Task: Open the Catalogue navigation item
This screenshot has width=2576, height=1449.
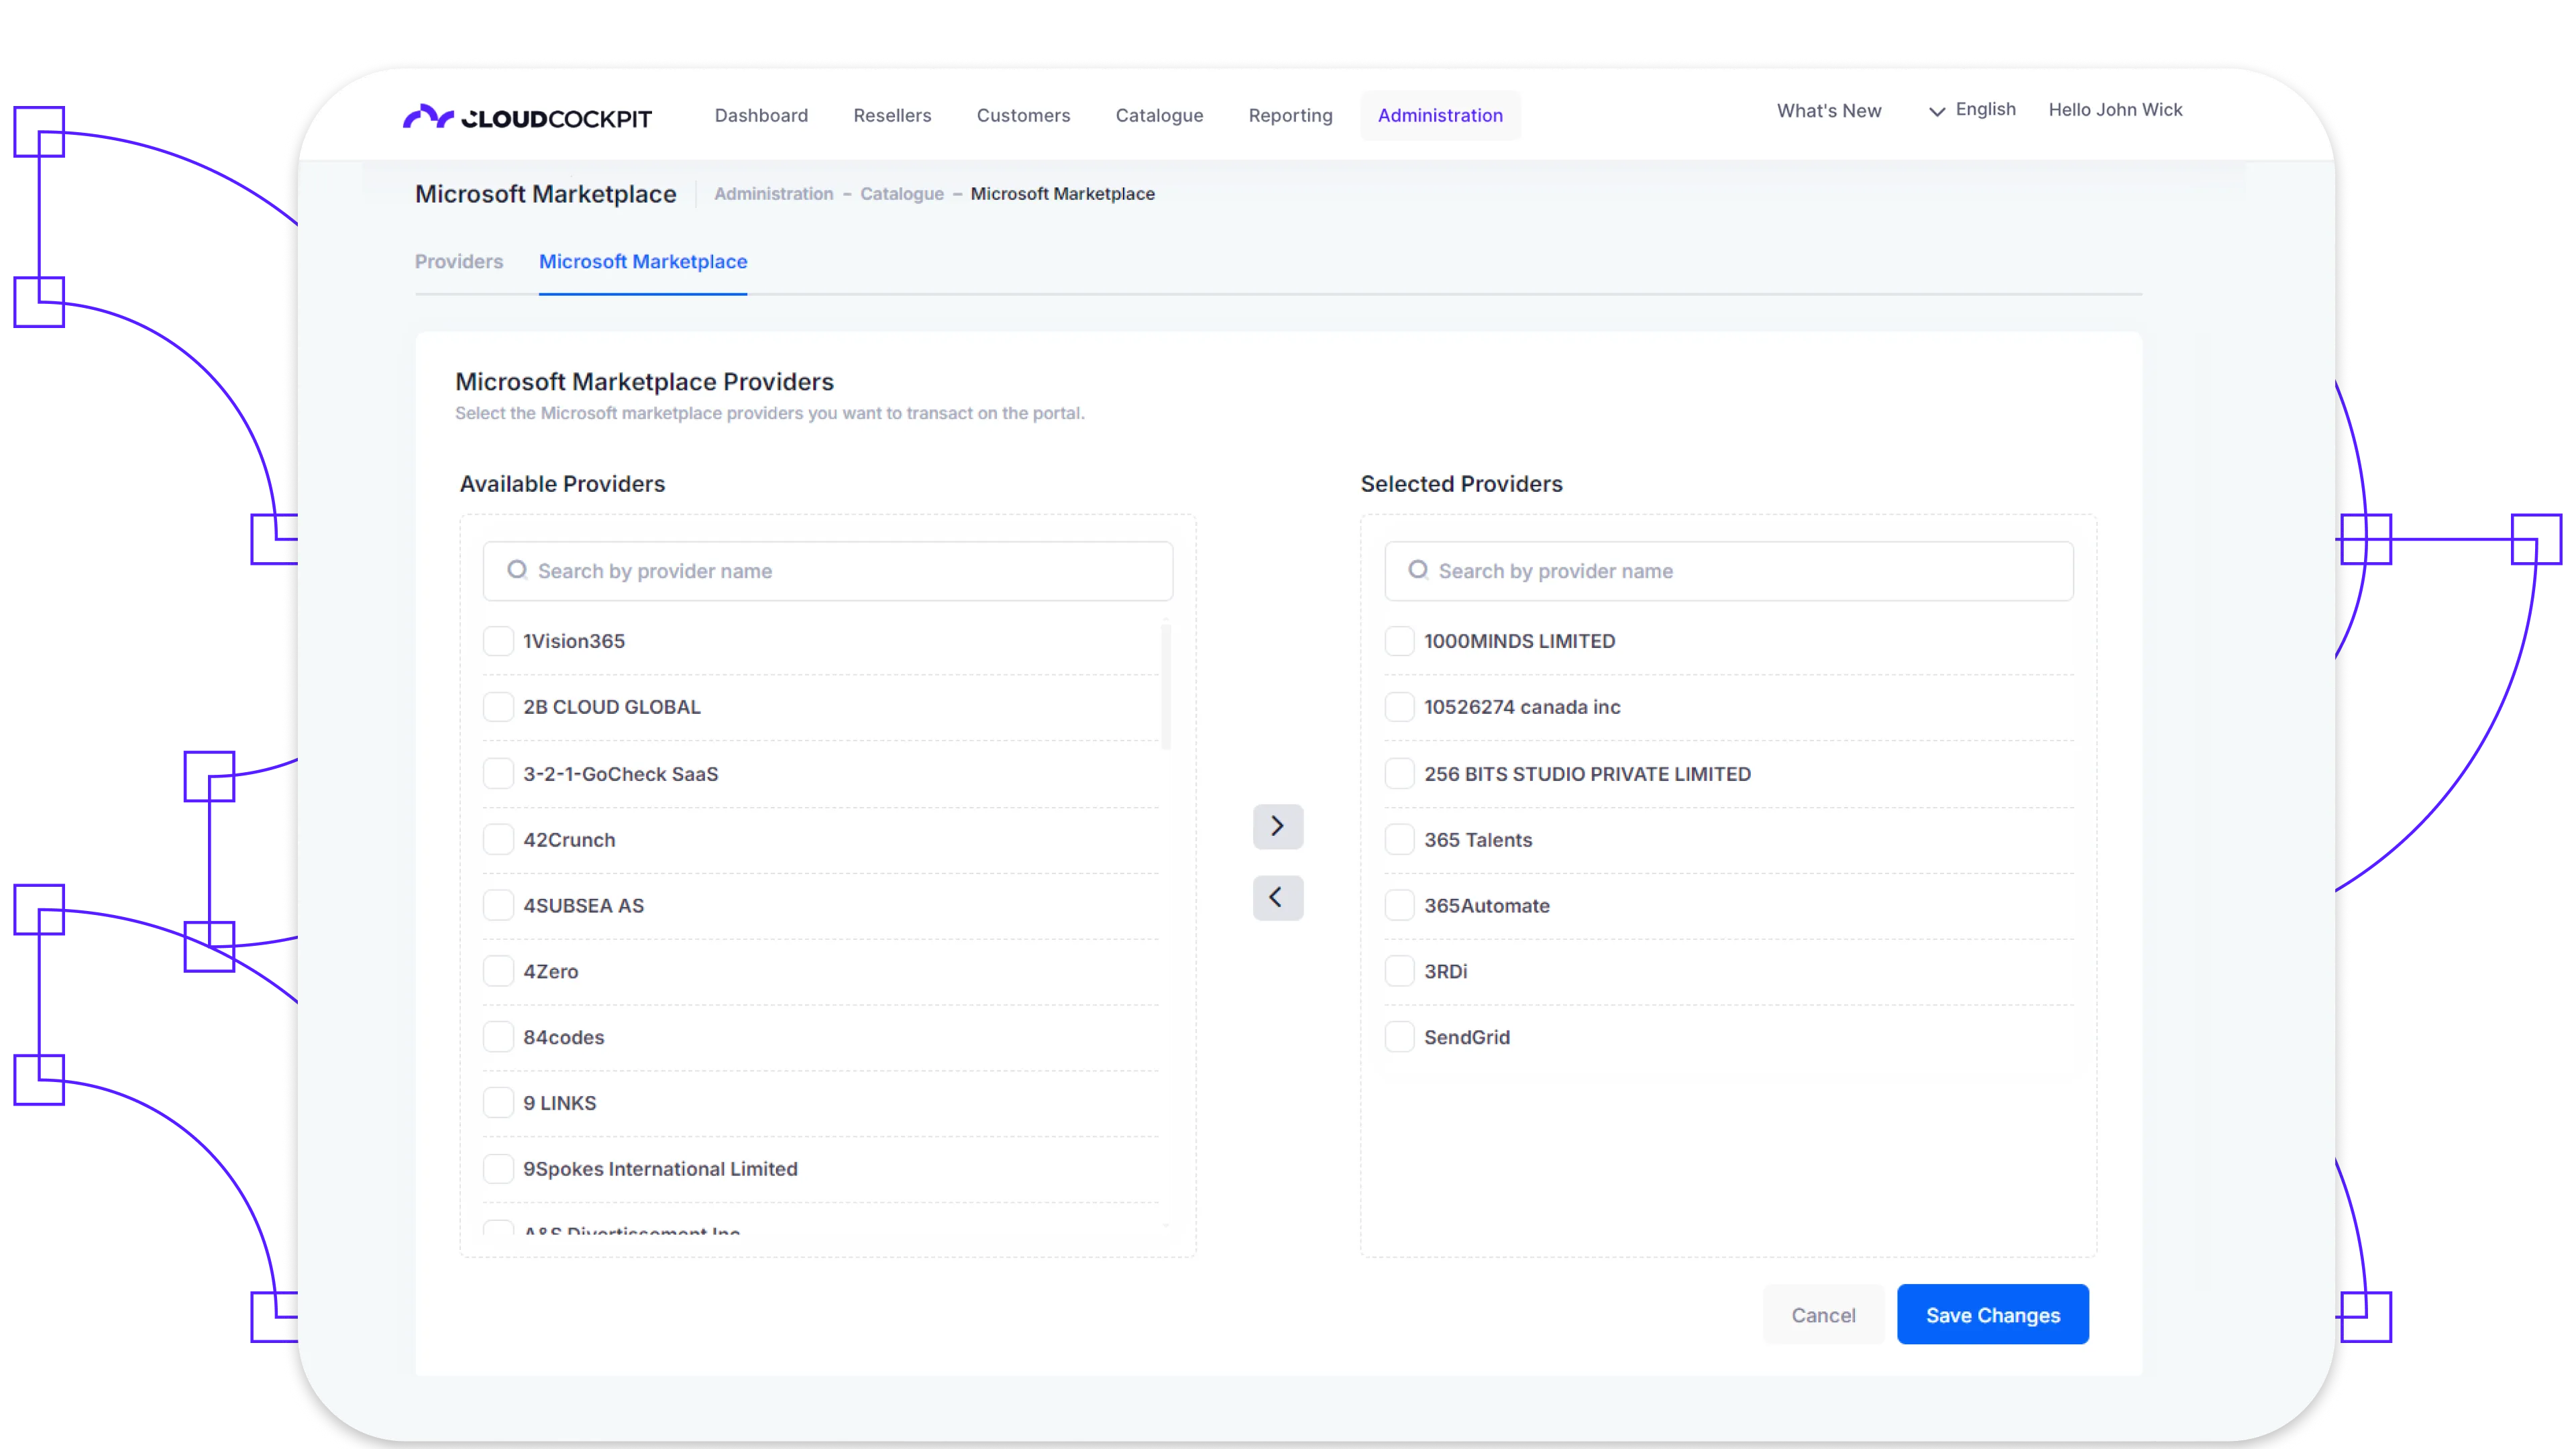Action: (x=1158, y=115)
